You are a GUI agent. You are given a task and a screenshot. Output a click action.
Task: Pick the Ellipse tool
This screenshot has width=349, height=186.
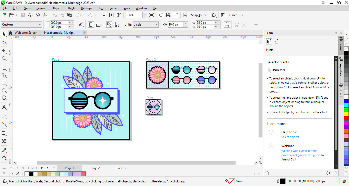4,90
